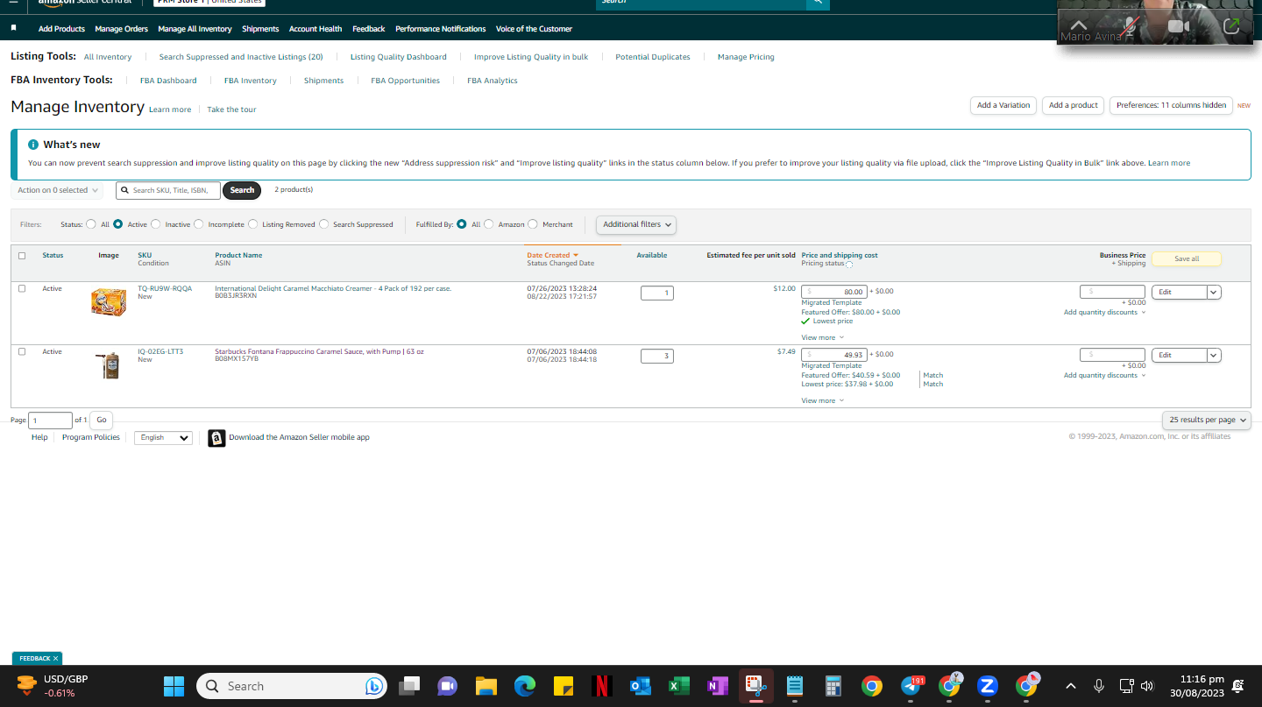
Task: Click the Starbucks Caramel Sauce product thumbnail
Action: pyautogui.click(x=109, y=365)
